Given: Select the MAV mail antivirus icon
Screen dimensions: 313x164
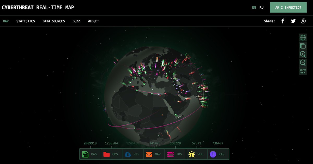Looking at the screenshot, I should click(154, 154).
